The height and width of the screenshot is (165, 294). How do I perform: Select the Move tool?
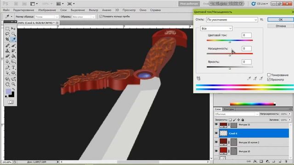13,28
